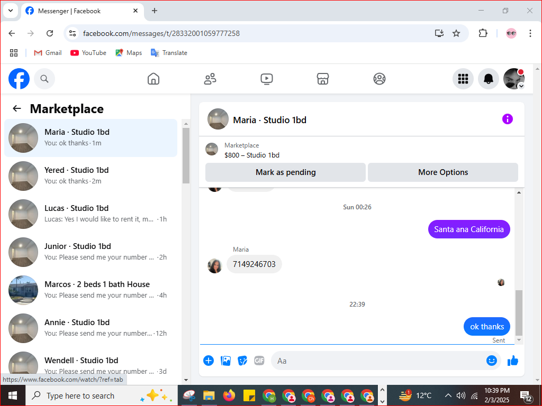Click the message input field Aa

point(378,361)
